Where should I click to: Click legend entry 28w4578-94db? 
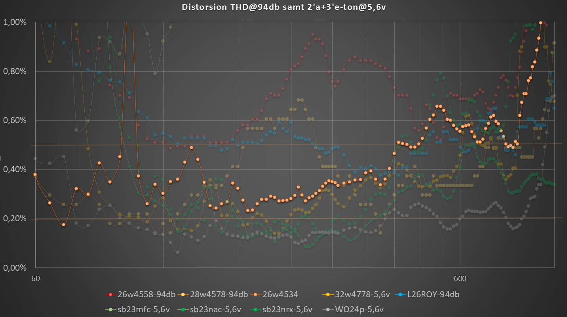[x=213, y=294]
